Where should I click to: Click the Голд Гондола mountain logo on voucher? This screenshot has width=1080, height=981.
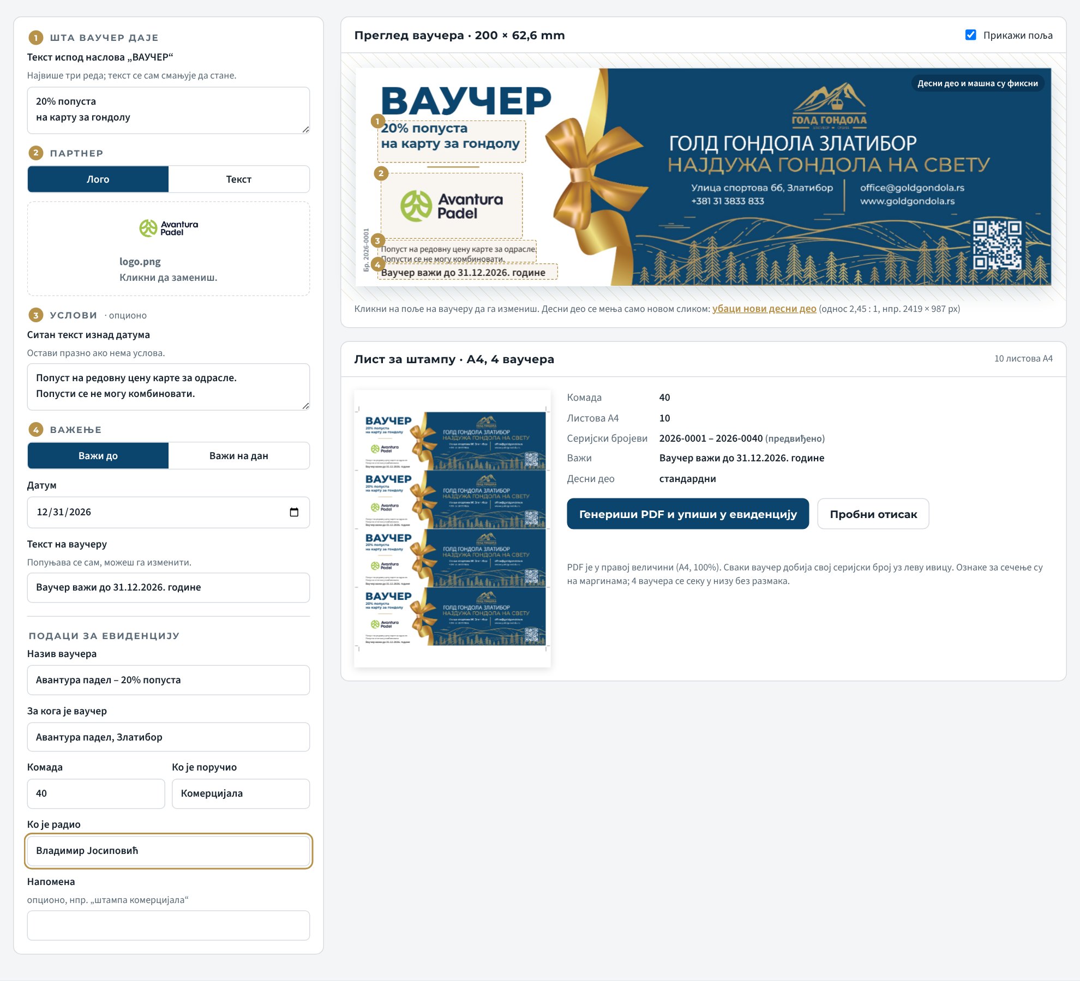829,105
